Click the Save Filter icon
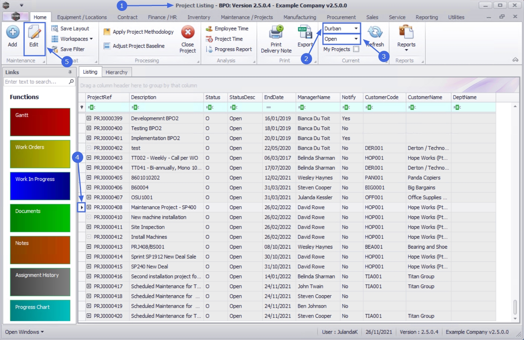This screenshot has width=524, height=340. 55,49
